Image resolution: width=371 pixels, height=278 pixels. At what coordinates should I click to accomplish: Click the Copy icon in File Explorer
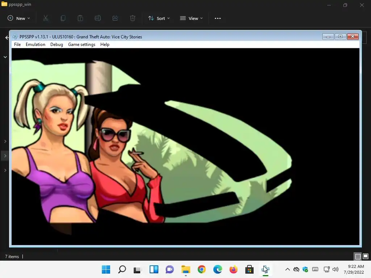[63, 18]
